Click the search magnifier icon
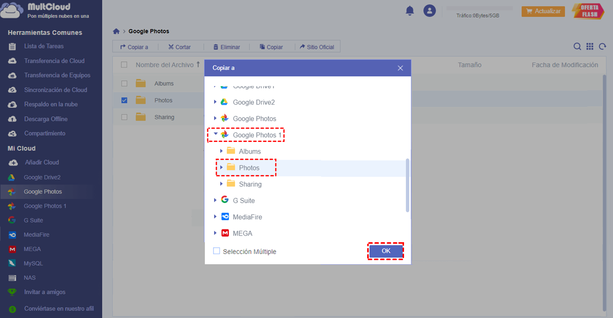 coord(577,47)
